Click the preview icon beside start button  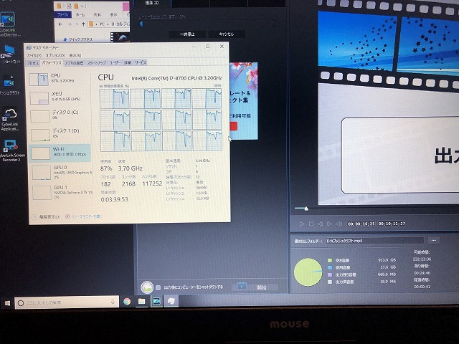coord(242,286)
